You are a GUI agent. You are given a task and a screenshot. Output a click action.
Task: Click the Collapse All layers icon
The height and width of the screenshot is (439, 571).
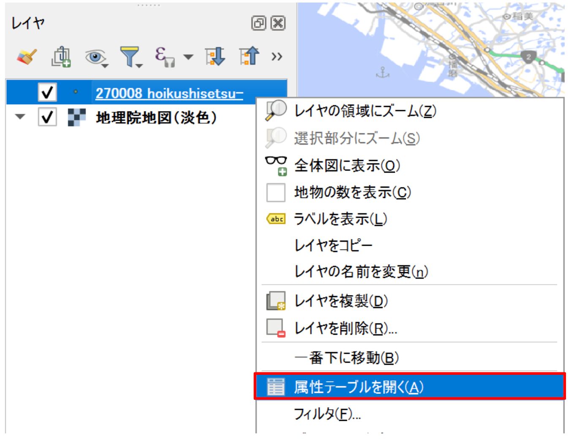tap(249, 57)
